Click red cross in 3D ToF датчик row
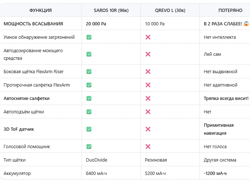This screenshot has width=250, height=180. point(148,129)
